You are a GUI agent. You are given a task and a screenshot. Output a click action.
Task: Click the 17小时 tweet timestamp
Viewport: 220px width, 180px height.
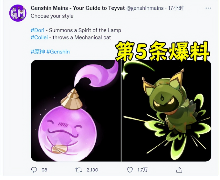point(176,8)
